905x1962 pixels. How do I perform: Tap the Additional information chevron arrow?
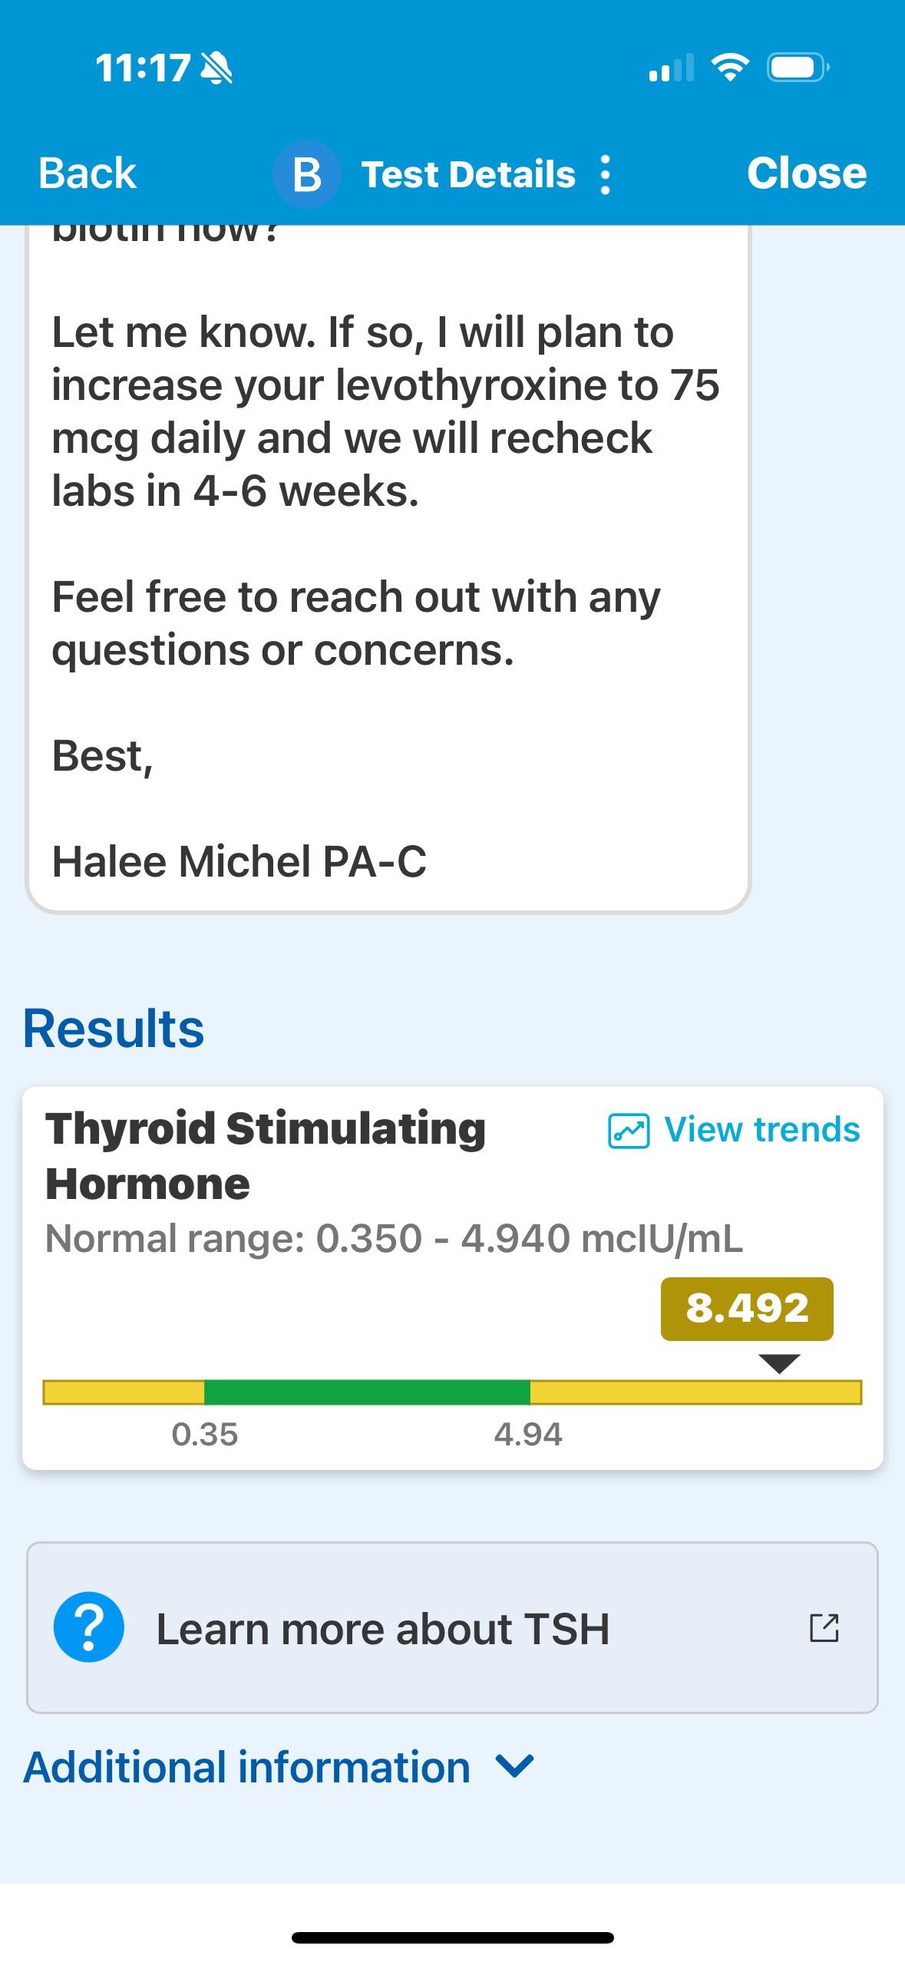pyautogui.click(x=514, y=1765)
